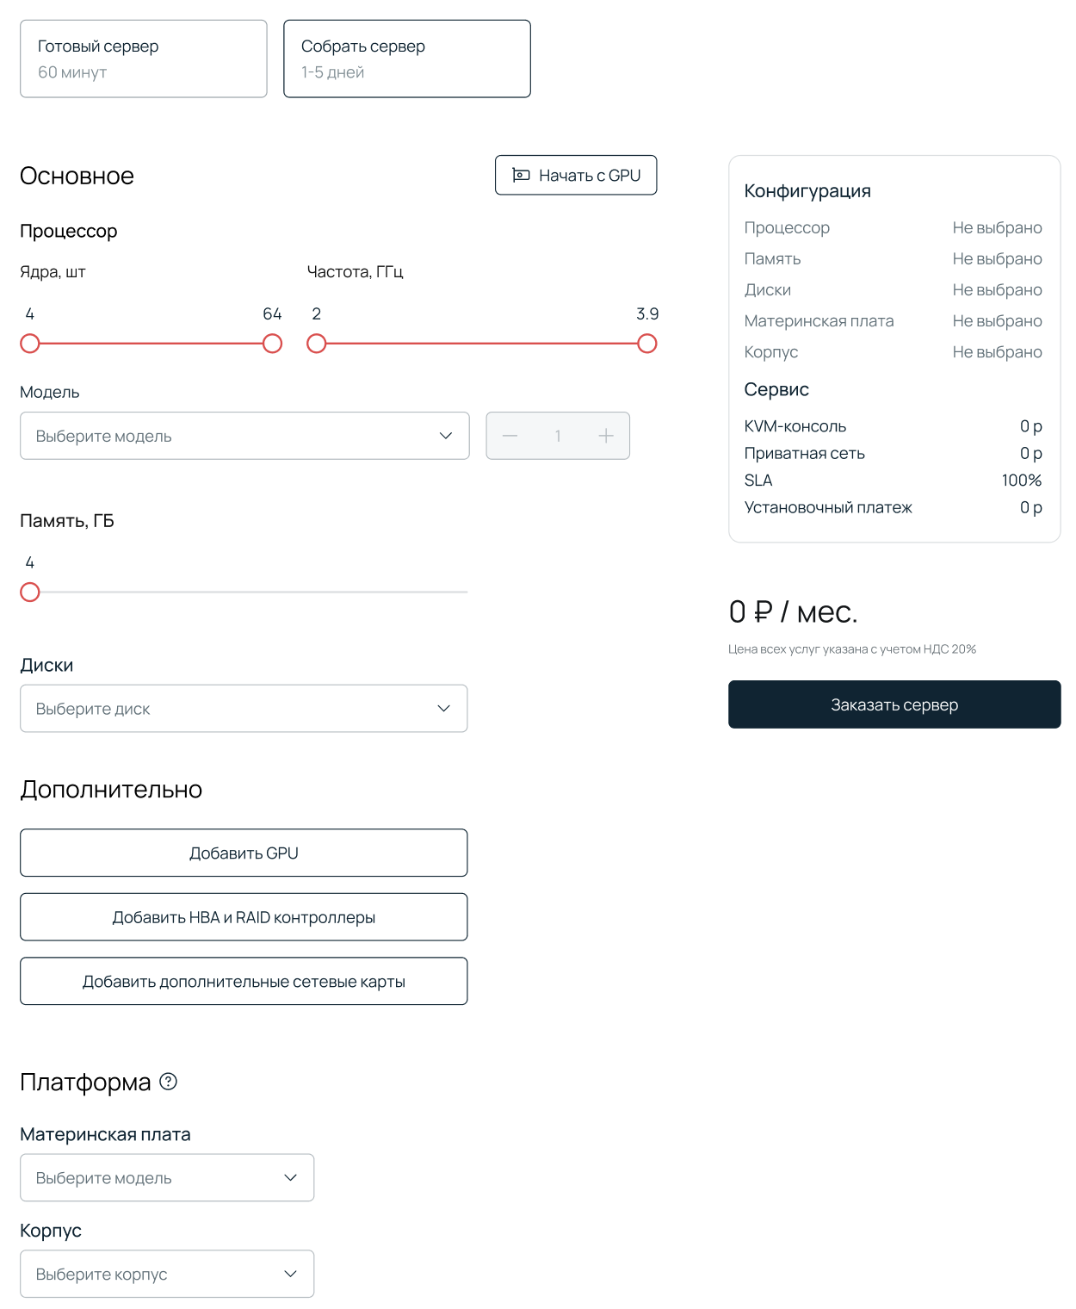Screen dimensions: 1076x1309
Task: Click the maximum cores slider handle at 64
Action: click(x=272, y=344)
